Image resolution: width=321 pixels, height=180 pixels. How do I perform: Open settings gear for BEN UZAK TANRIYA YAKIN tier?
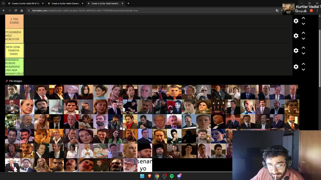click(296, 50)
